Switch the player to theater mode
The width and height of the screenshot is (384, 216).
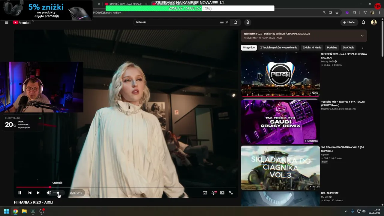222,193
